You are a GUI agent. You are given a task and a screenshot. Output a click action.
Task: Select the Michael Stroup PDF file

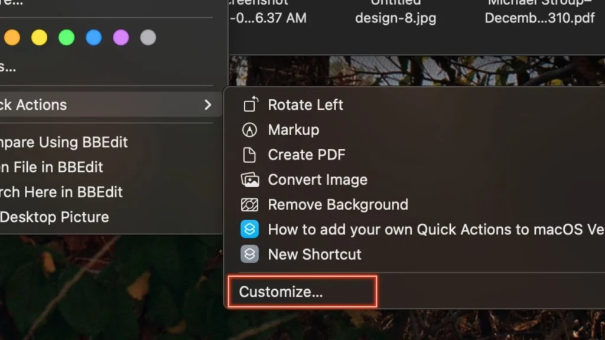coord(539,18)
